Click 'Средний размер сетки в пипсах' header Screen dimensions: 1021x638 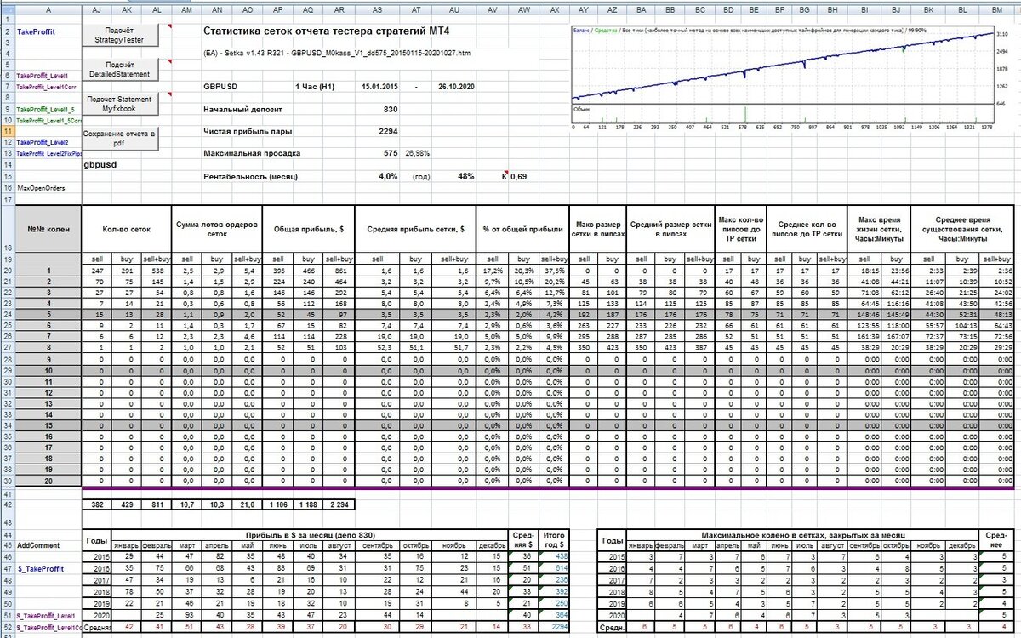tap(670, 229)
